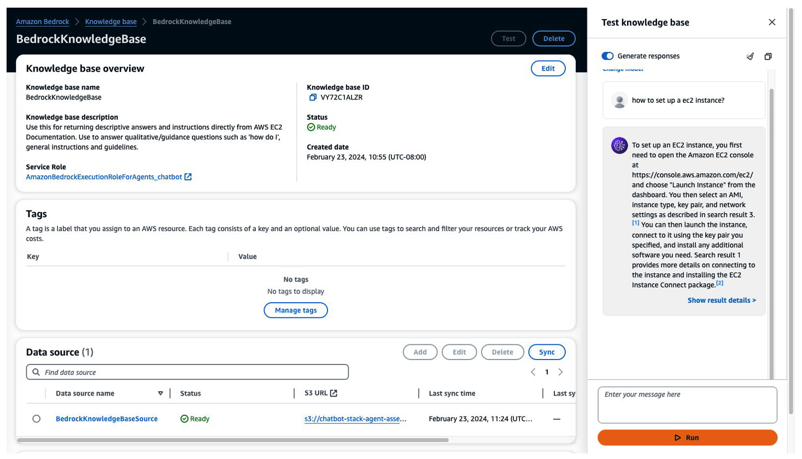Click citation footnote [2] in response

[x=719, y=283]
